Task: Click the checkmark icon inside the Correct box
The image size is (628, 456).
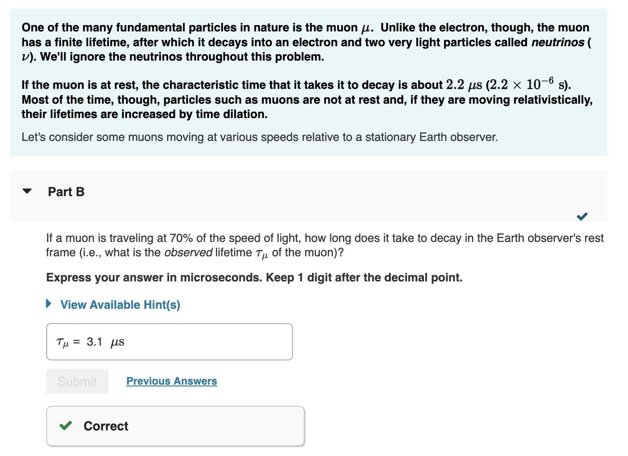Action: (x=65, y=425)
